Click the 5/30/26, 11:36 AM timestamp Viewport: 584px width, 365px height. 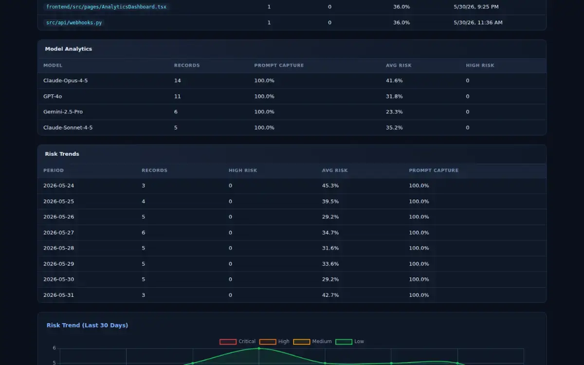(478, 22)
